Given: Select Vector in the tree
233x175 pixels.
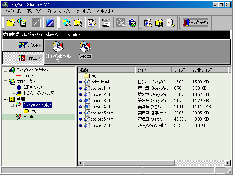Looking at the screenshot, I should tap(29, 117).
